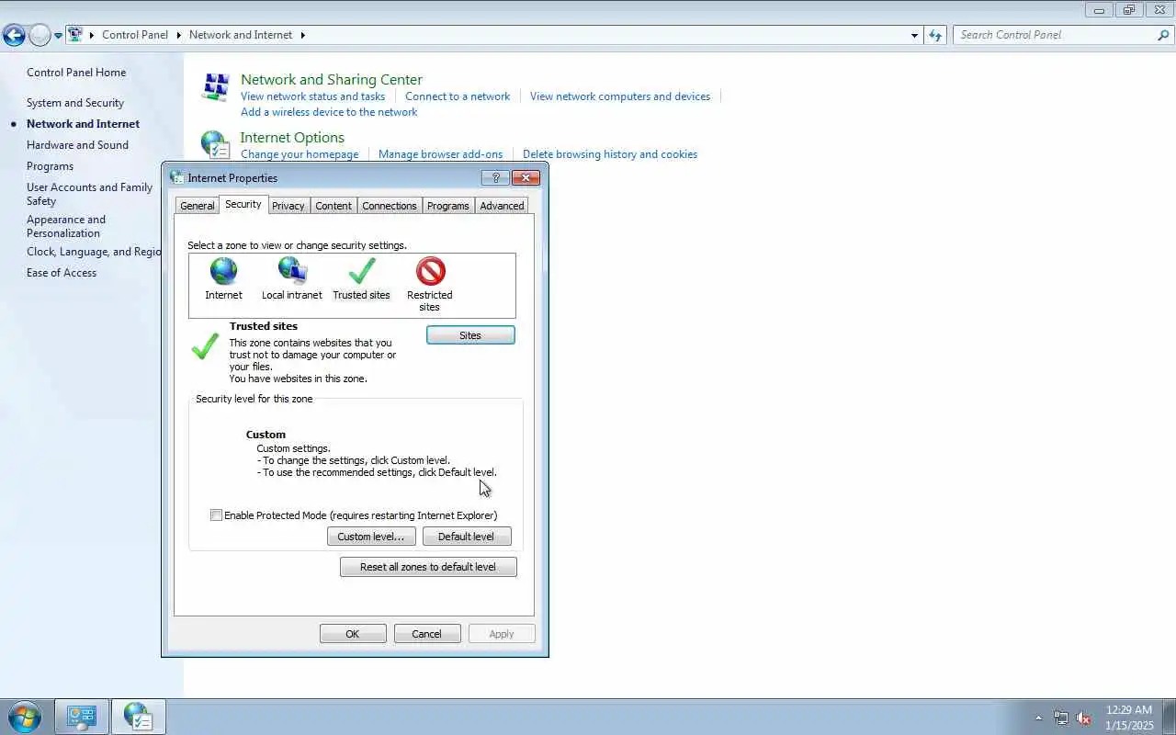Image resolution: width=1176 pixels, height=735 pixels.
Task: Open Network and Sharing Center link
Action: point(332,80)
